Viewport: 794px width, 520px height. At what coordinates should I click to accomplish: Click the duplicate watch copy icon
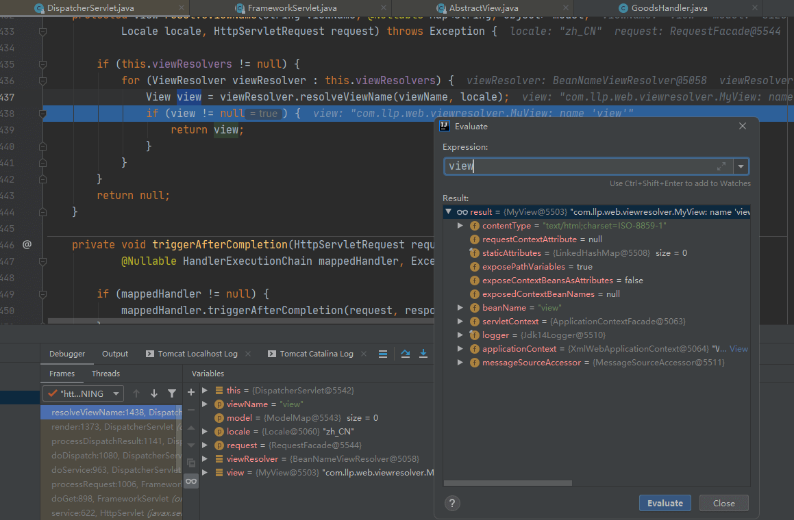pyautogui.click(x=191, y=463)
